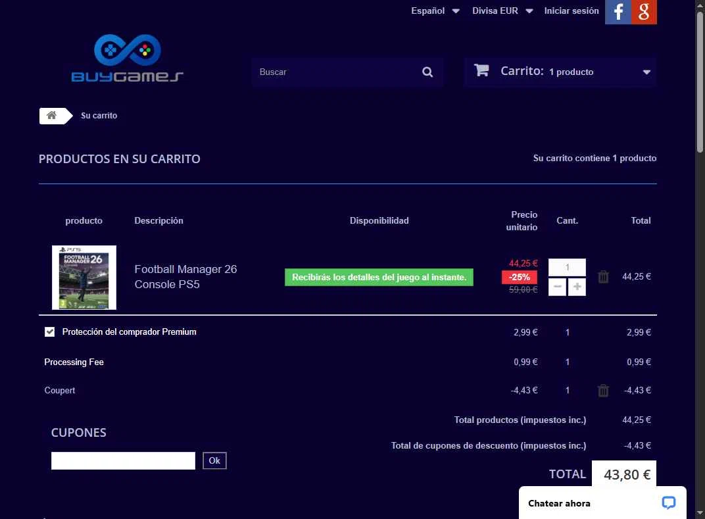Screen dimensions: 705x519
Task: Click the struck-through 59,00 € price
Action: tap(523, 289)
